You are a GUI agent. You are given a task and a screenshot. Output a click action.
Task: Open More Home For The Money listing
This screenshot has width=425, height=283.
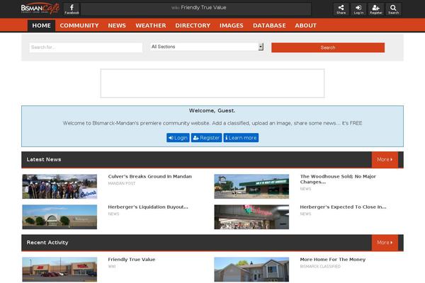click(x=333, y=260)
